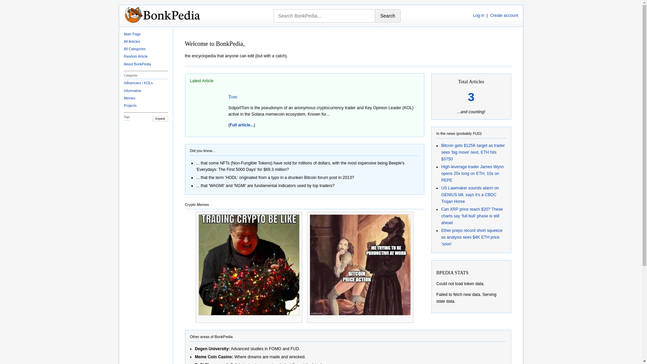Click 'Total Articles' heading
The image size is (647, 364).
pos(471,82)
